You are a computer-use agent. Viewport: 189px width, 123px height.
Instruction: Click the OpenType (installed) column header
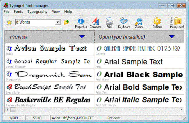tap(140, 37)
